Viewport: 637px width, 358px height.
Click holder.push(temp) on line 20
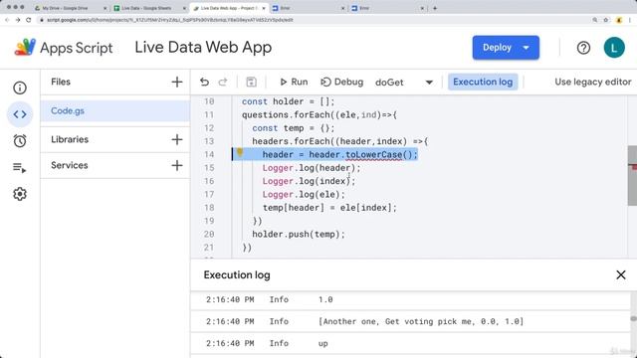(299, 235)
